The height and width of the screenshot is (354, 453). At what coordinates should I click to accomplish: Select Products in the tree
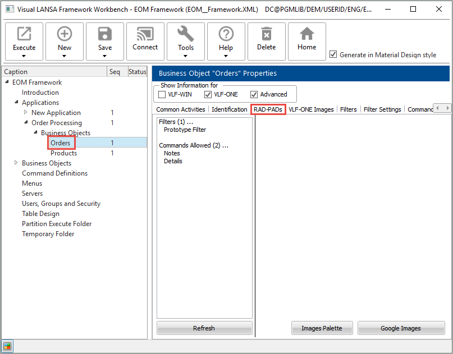coord(63,153)
